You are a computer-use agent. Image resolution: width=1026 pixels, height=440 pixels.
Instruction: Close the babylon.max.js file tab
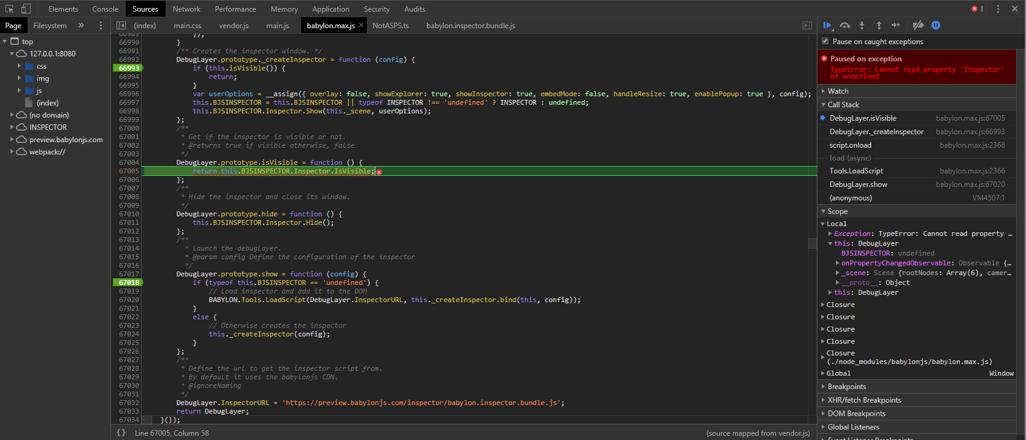[x=361, y=25]
